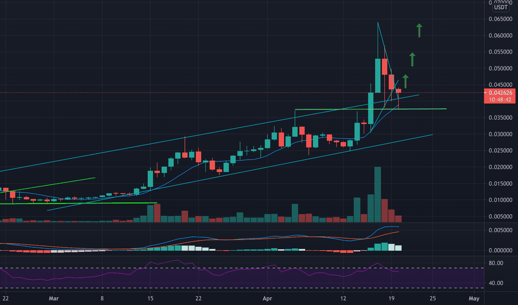Select the 0.030000 price axis value
The image size is (518, 305).
[x=500, y=134]
